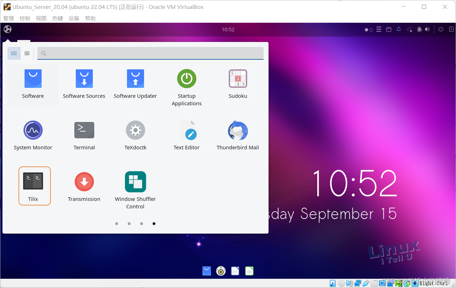Switch to the second workspace dot

(x=371, y=30)
